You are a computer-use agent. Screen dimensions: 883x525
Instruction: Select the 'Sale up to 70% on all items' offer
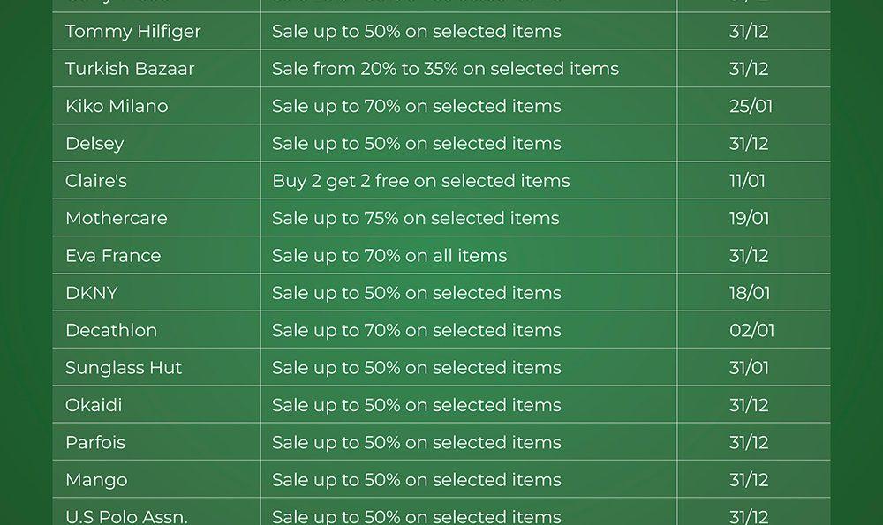click(x=389, y=256)
